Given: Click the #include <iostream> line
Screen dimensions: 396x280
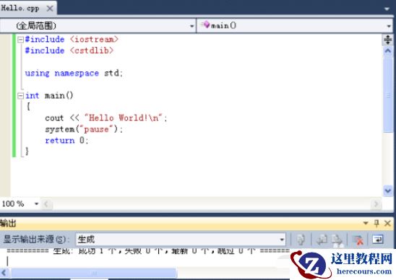Looking at the screenshot, I should [x=72, y=40].
